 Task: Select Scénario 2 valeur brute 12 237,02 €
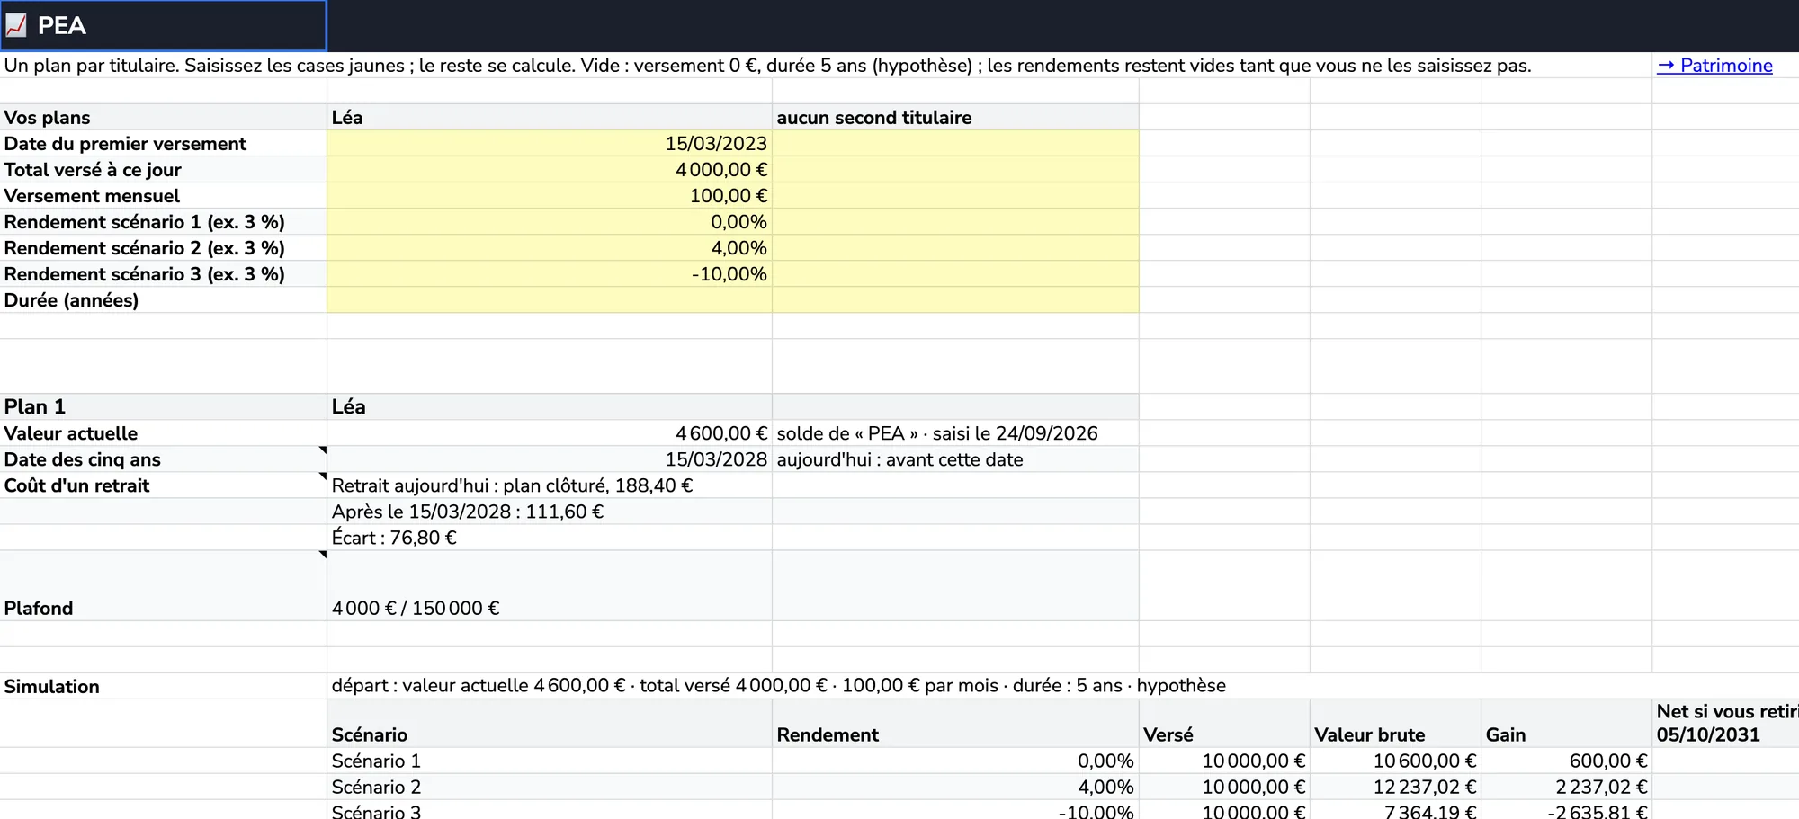(1395, 787)
